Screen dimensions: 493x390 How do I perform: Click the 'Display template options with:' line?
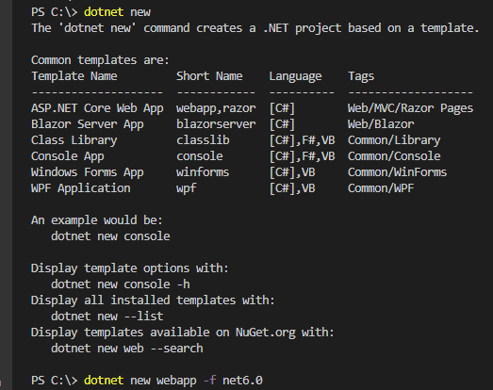tap(130, 268)
